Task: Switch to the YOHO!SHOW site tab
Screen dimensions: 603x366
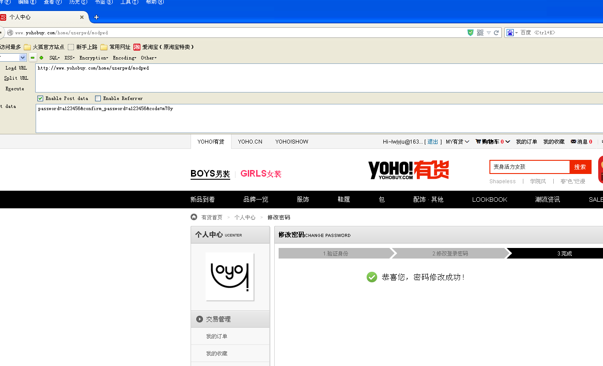Action: pos(292,142)
